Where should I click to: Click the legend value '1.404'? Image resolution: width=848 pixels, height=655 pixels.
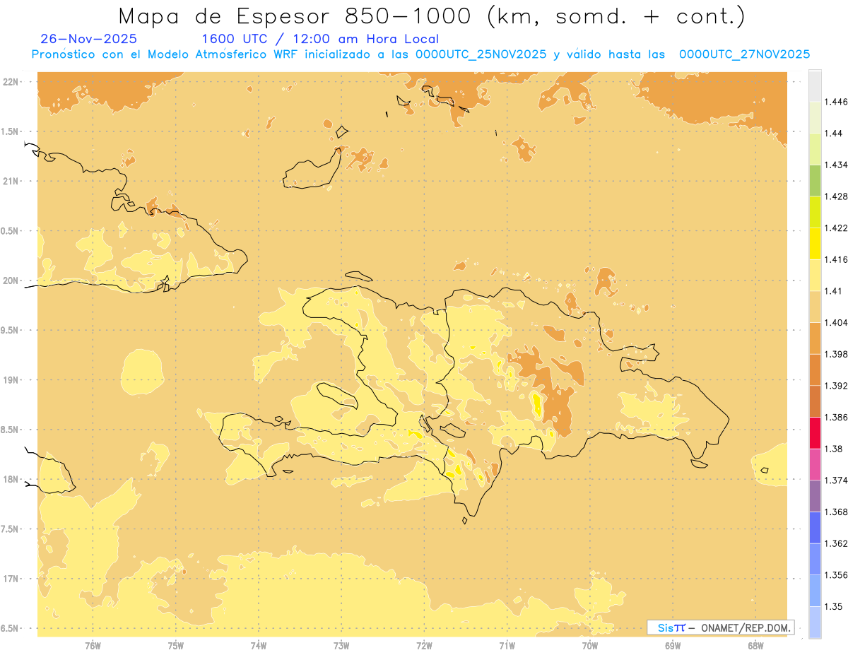pyautogui.click(x=835, y=322)
